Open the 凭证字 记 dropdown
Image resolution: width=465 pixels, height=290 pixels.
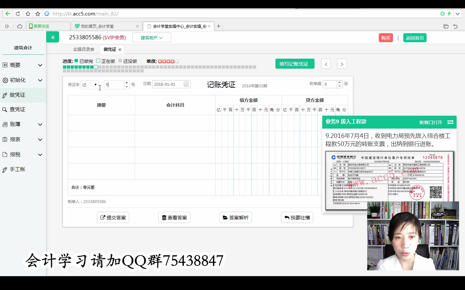(x=89, y=85)
